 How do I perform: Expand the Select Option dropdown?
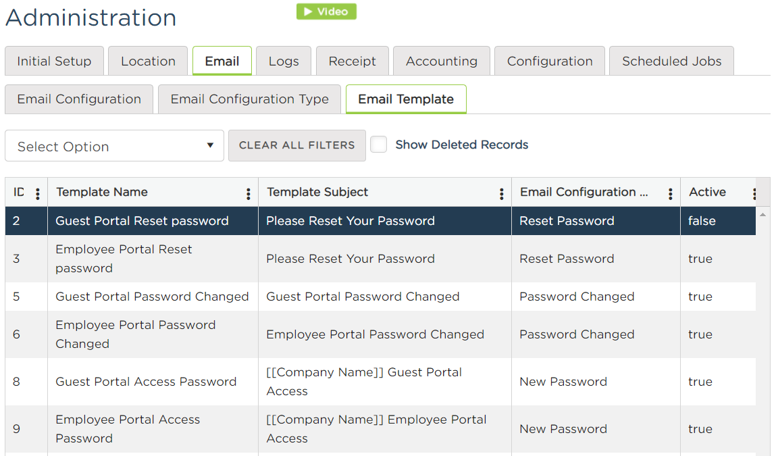coord(114,145)
